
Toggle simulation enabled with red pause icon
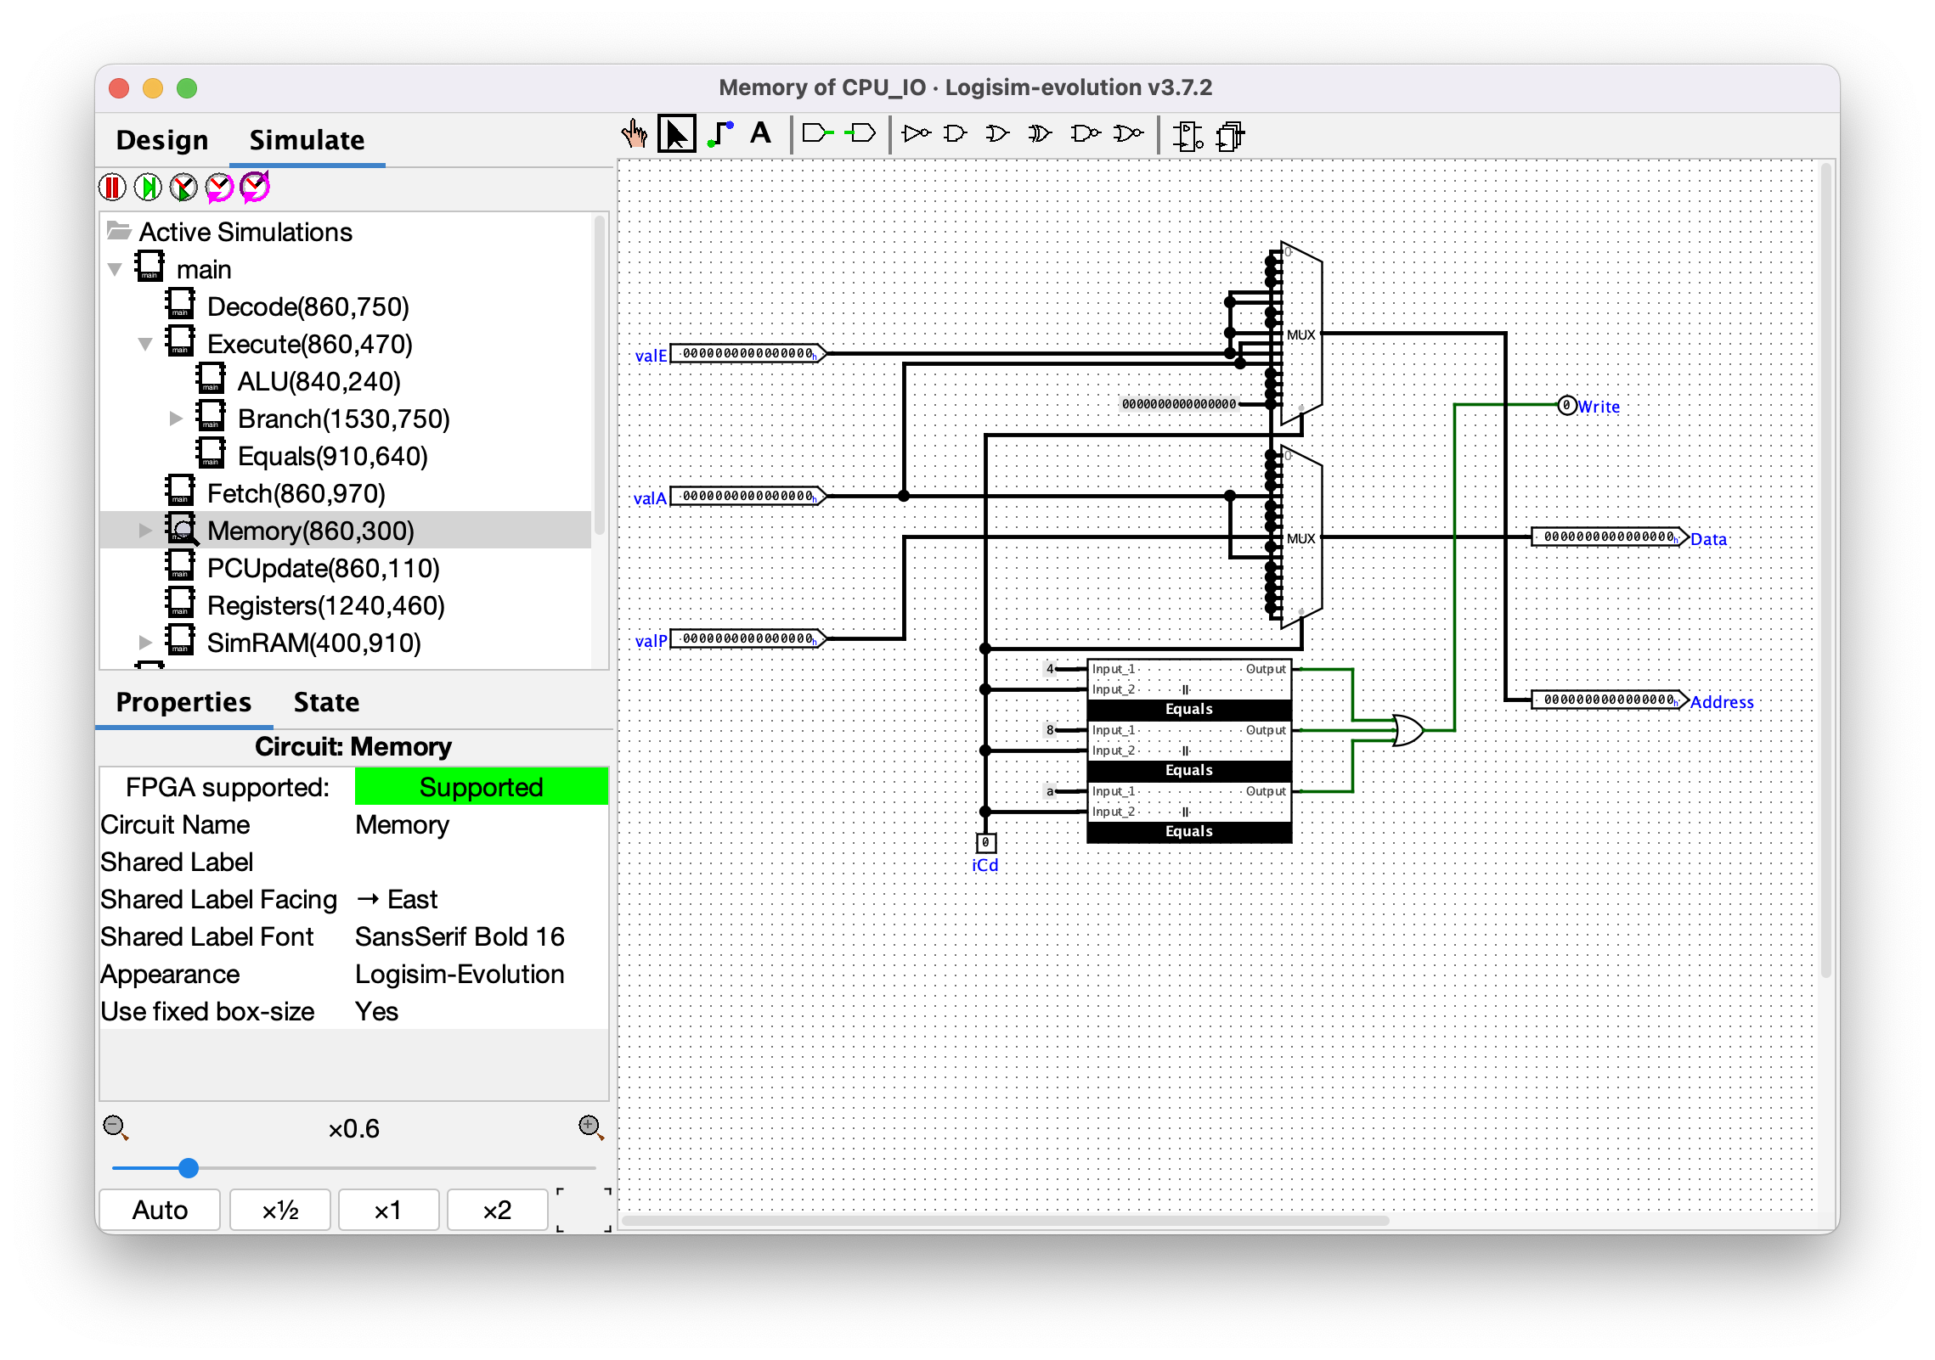(112, 188)
